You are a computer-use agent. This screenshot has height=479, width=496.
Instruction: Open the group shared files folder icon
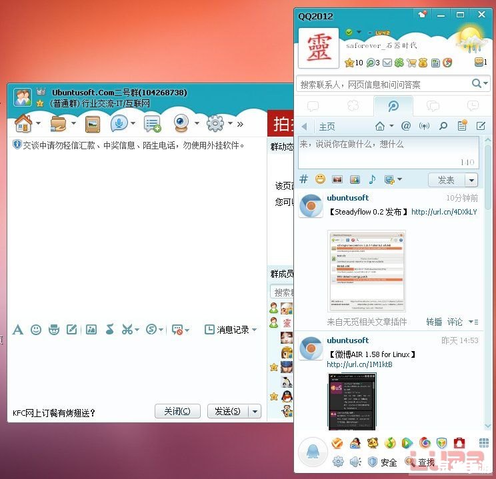tap(58, 124)
